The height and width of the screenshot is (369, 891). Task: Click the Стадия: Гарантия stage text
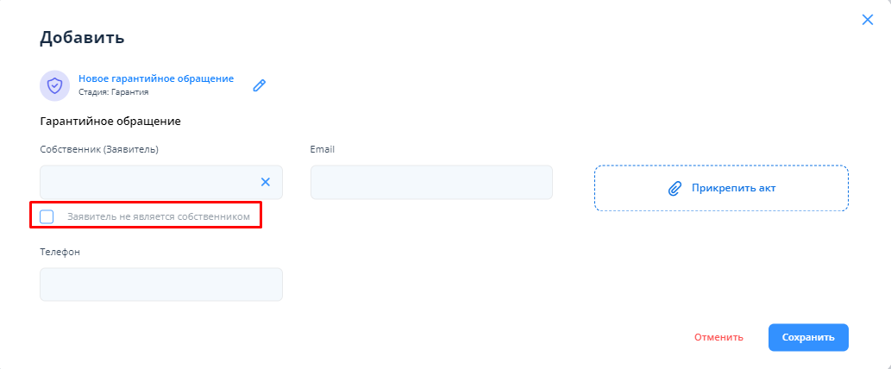[113, 91]
